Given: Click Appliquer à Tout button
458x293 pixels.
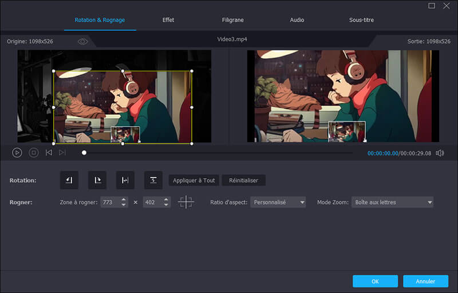Looking at the screenshot, I should point(194,180).
